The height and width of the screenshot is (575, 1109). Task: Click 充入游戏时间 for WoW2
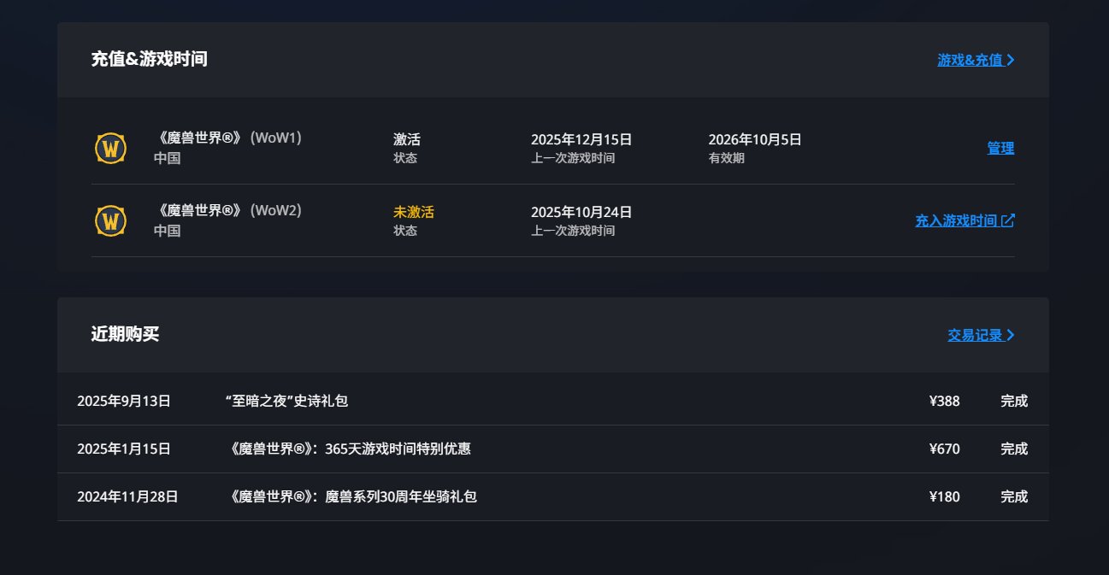(x=956, y=220)
